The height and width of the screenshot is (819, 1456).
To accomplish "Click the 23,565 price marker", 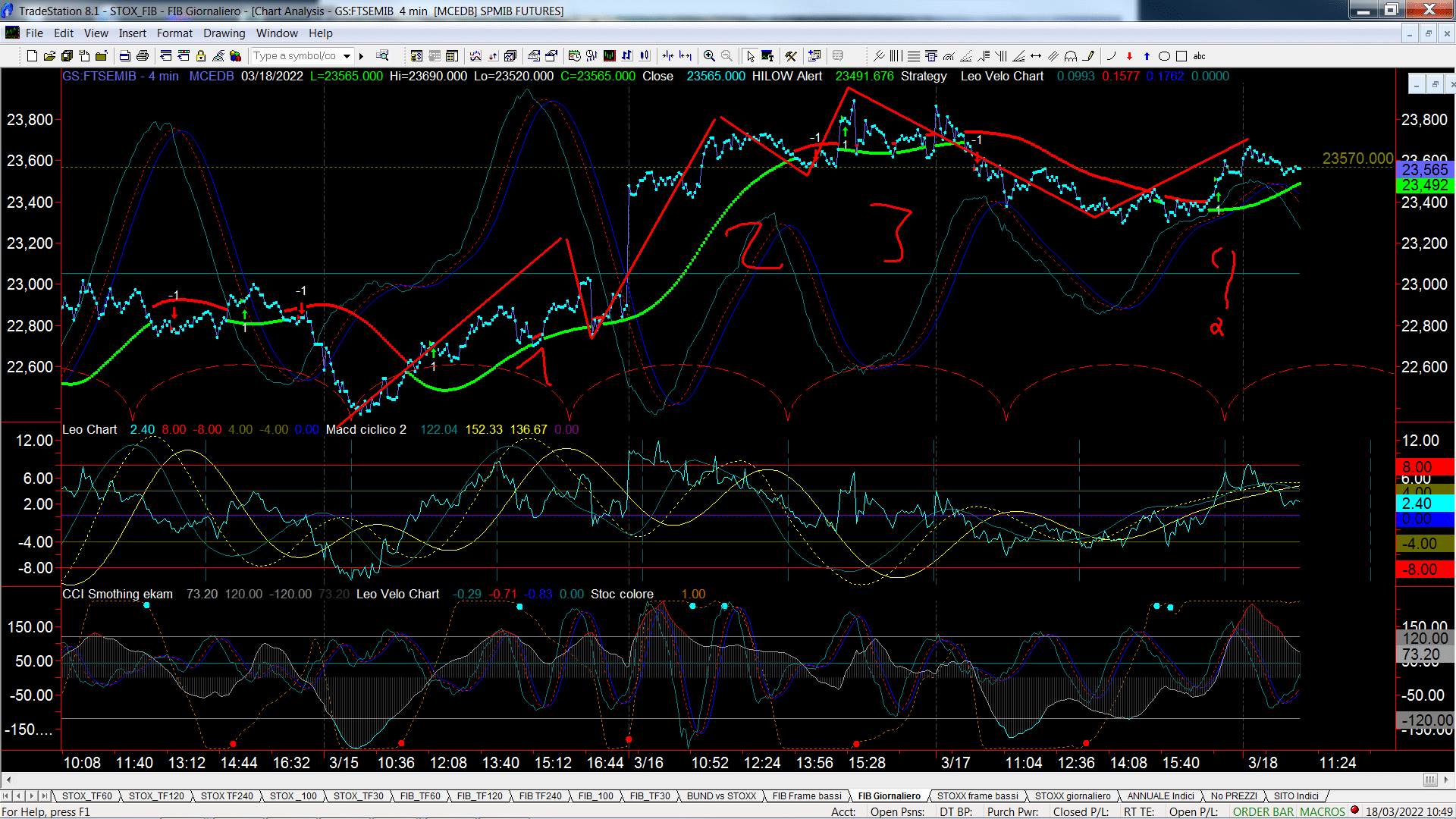I will (1425, 170).
